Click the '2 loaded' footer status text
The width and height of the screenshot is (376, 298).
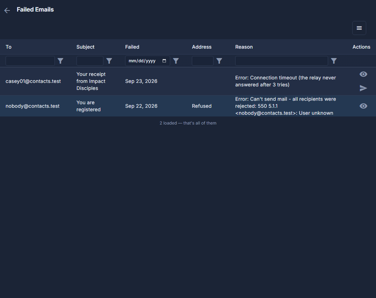click(188, 123)
